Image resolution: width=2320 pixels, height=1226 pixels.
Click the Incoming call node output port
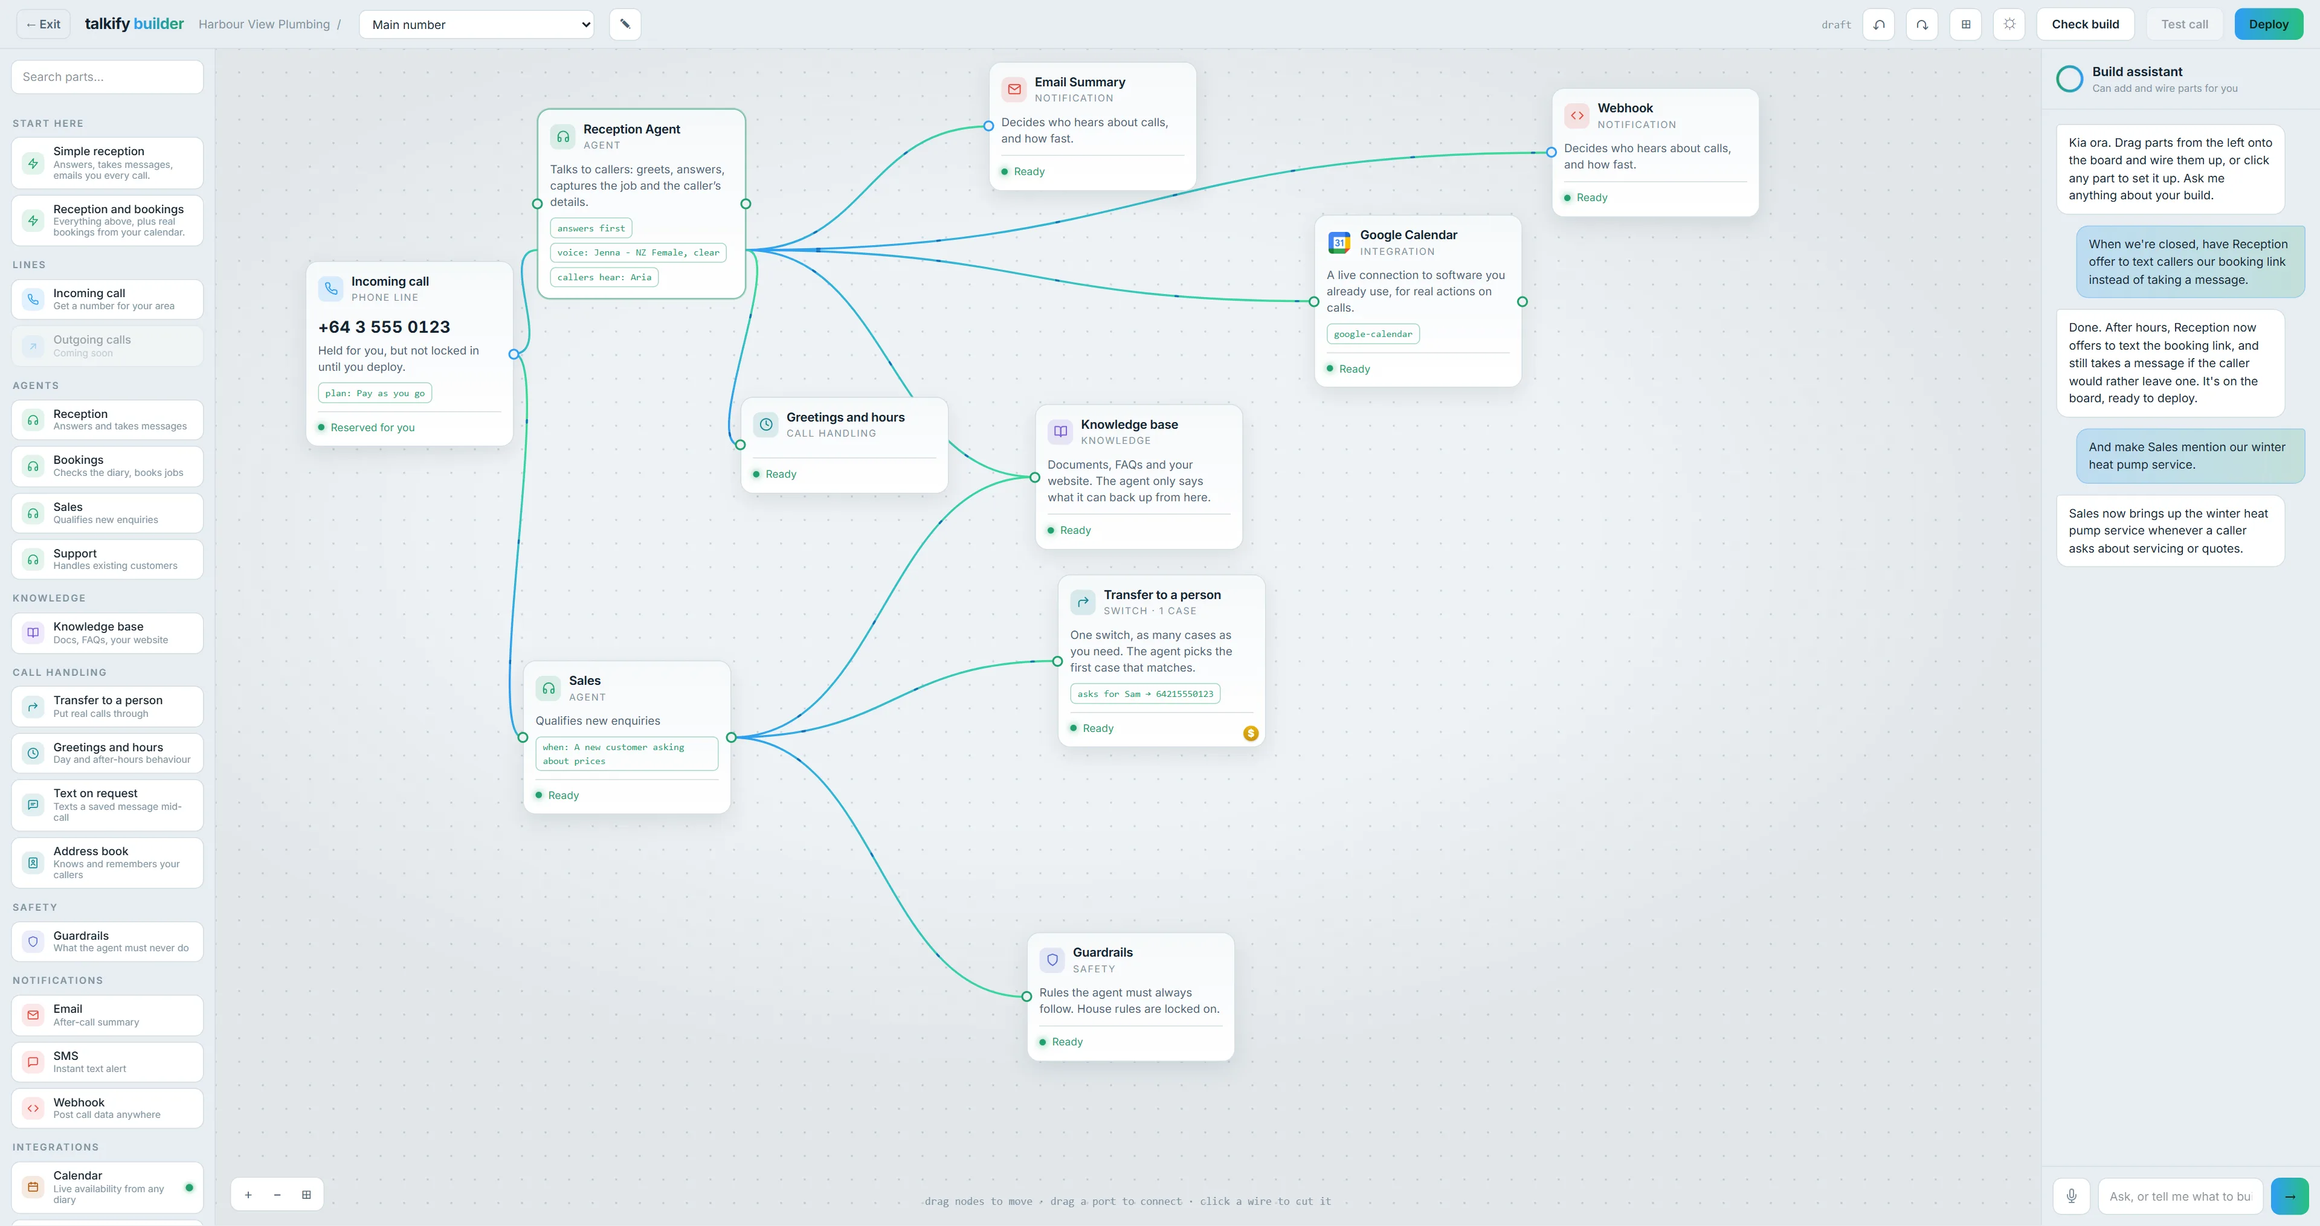(x=514, y=354)
